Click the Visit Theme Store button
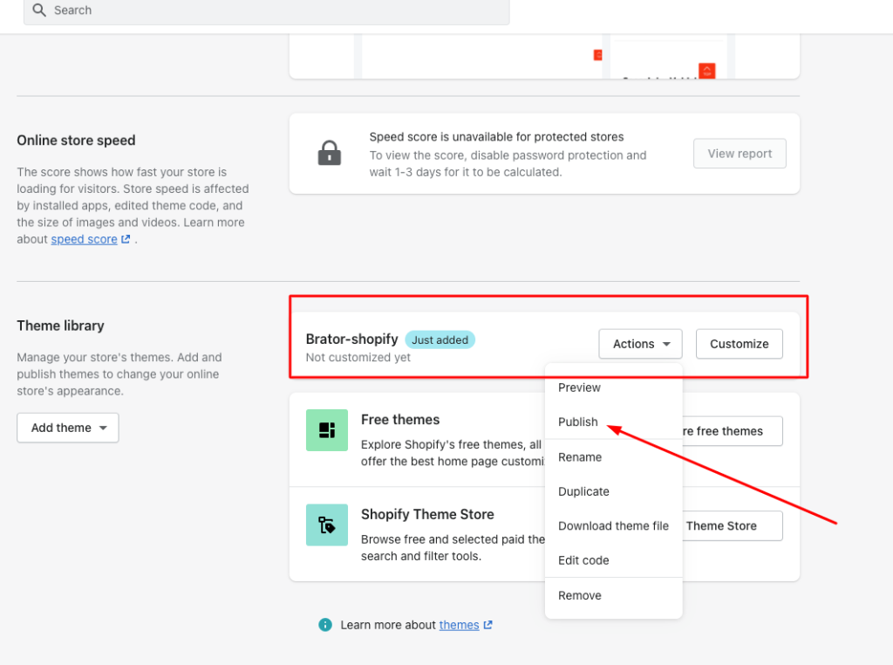 733,526
